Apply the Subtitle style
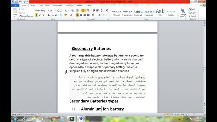Image resolution: width=217 pixels, height=122 pixels. coord(171,13)
